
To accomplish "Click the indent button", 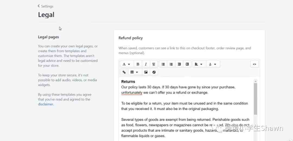I will (x=187, y=64).
